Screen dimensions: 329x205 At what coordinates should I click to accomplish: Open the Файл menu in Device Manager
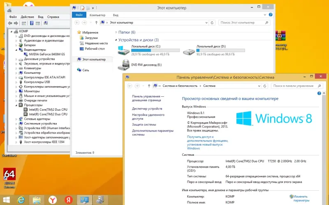13,17
